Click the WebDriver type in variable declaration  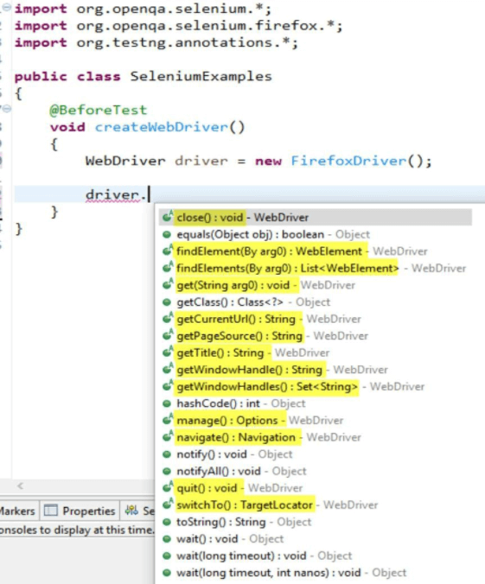(x=125, y=161)
